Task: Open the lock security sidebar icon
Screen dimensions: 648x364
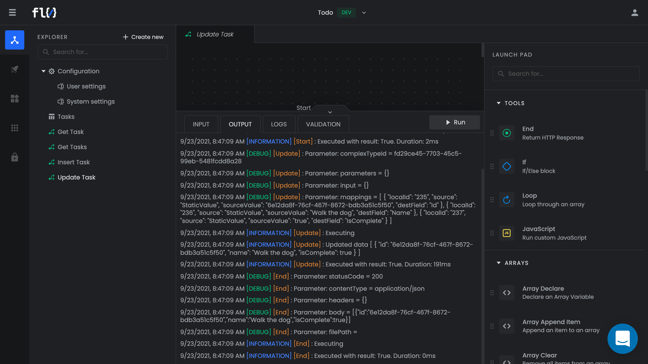Action: point(15,157)
